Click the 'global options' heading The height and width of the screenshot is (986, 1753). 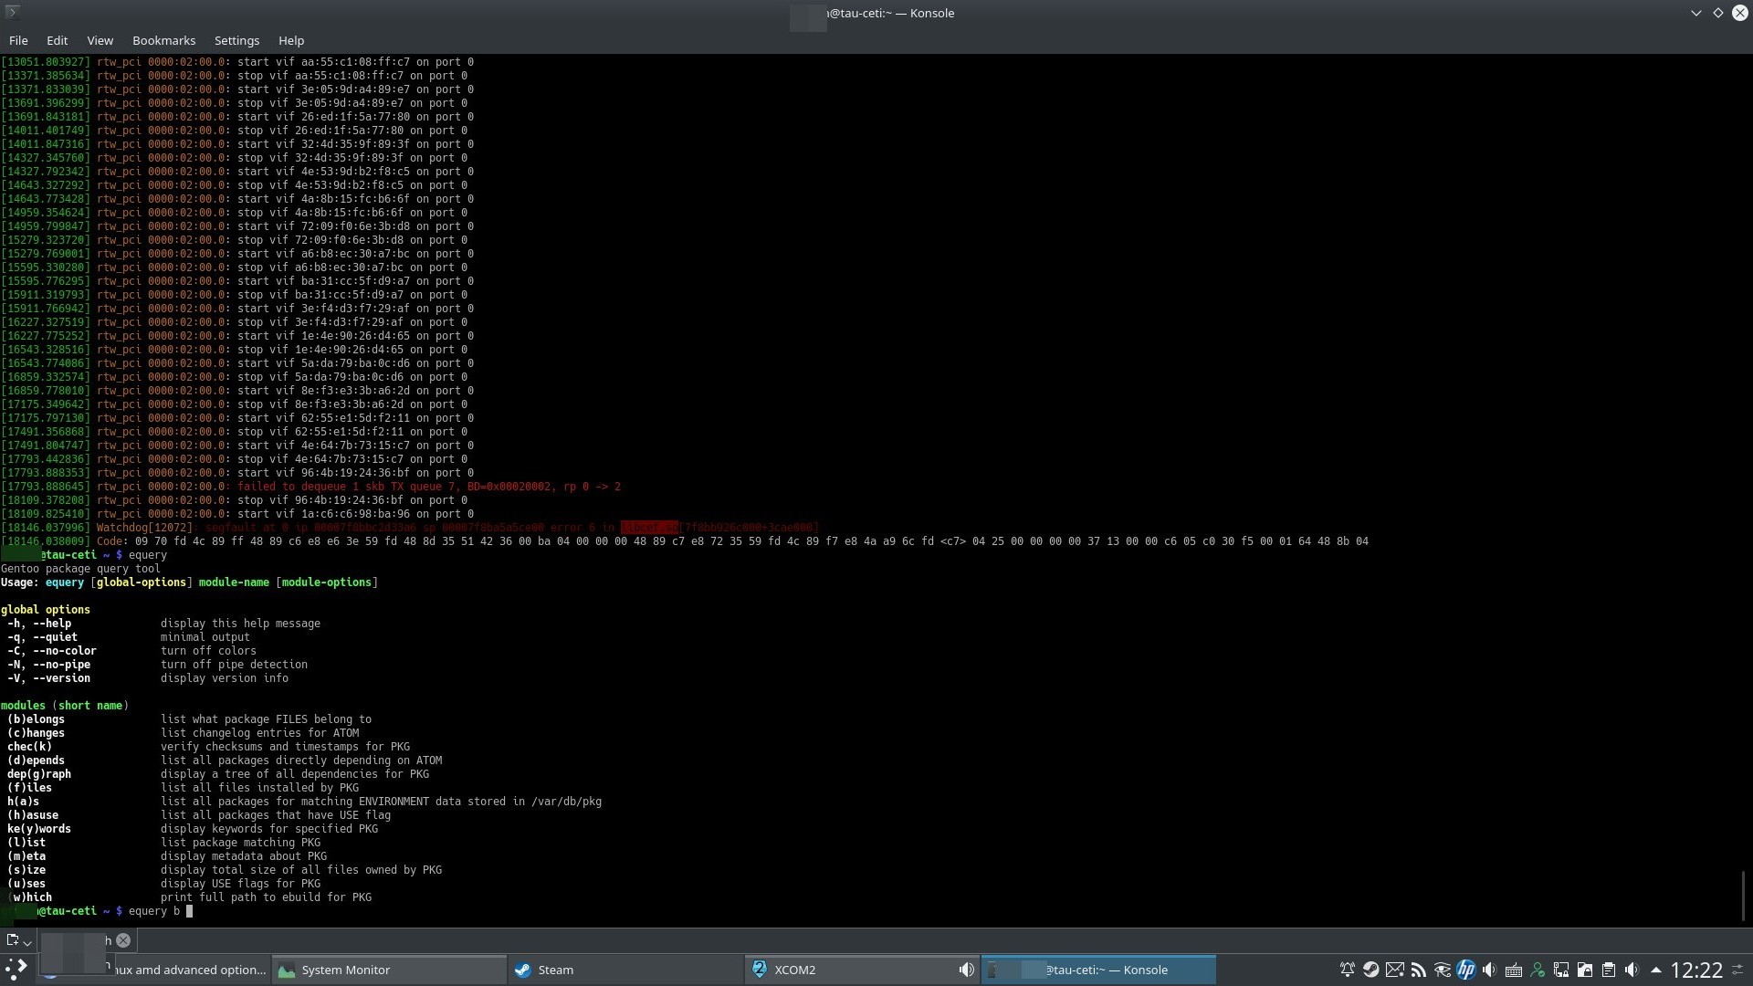(46, 610)
